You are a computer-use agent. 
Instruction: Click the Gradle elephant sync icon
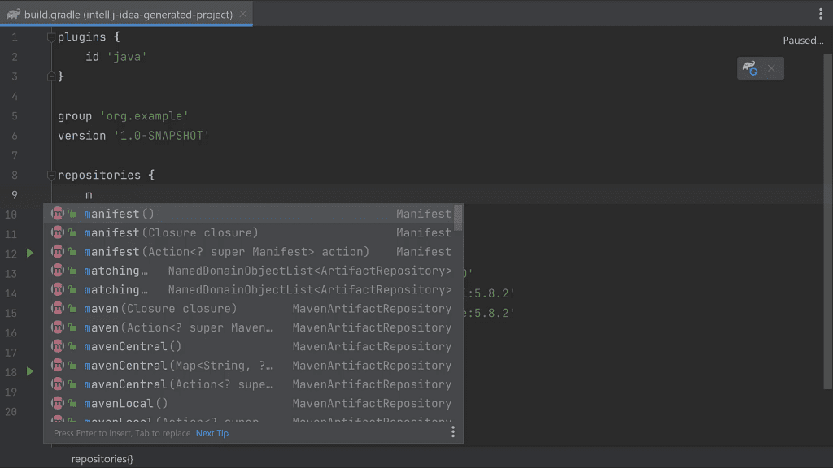click(748, 68)
